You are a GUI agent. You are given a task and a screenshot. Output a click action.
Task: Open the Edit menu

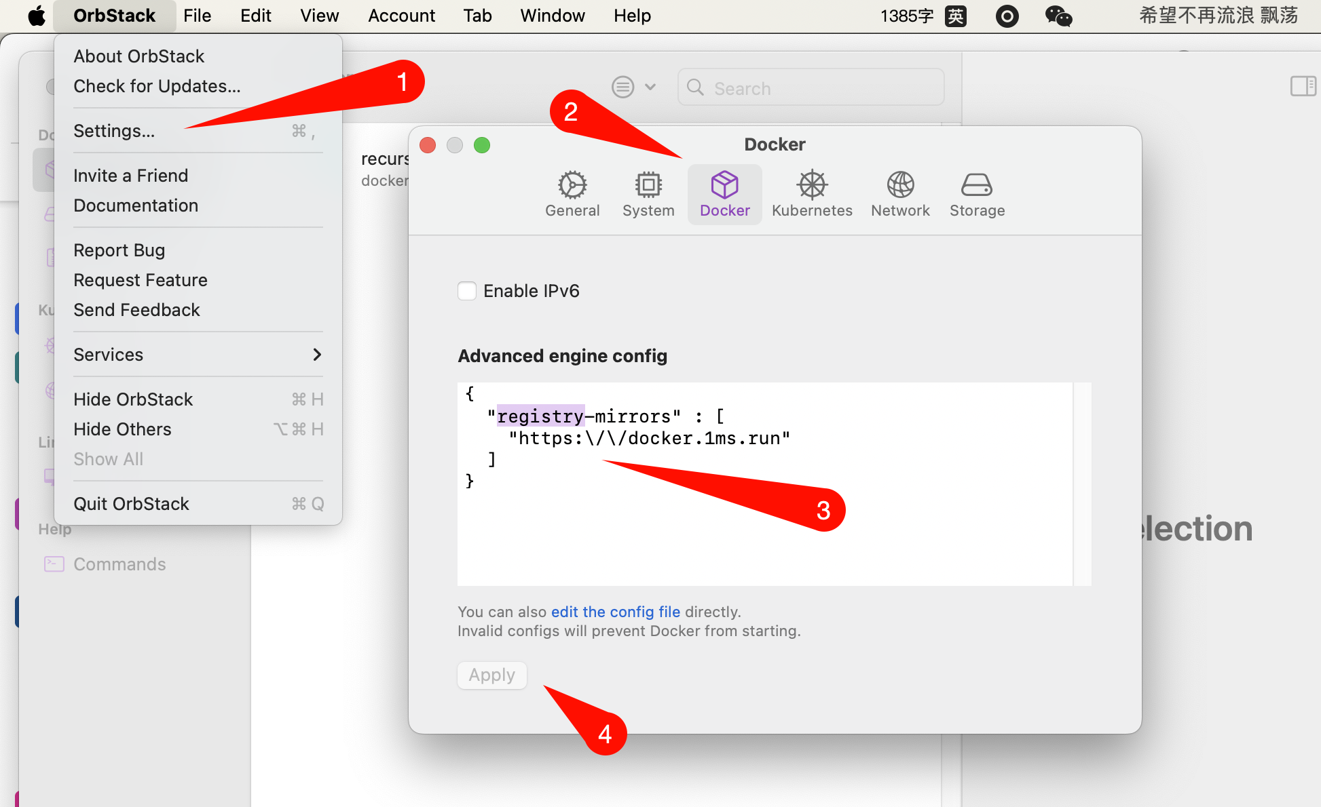coord(256,16)
